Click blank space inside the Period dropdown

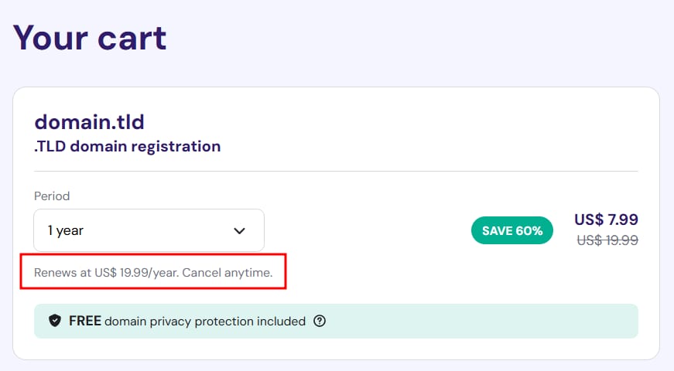(155, 230)
